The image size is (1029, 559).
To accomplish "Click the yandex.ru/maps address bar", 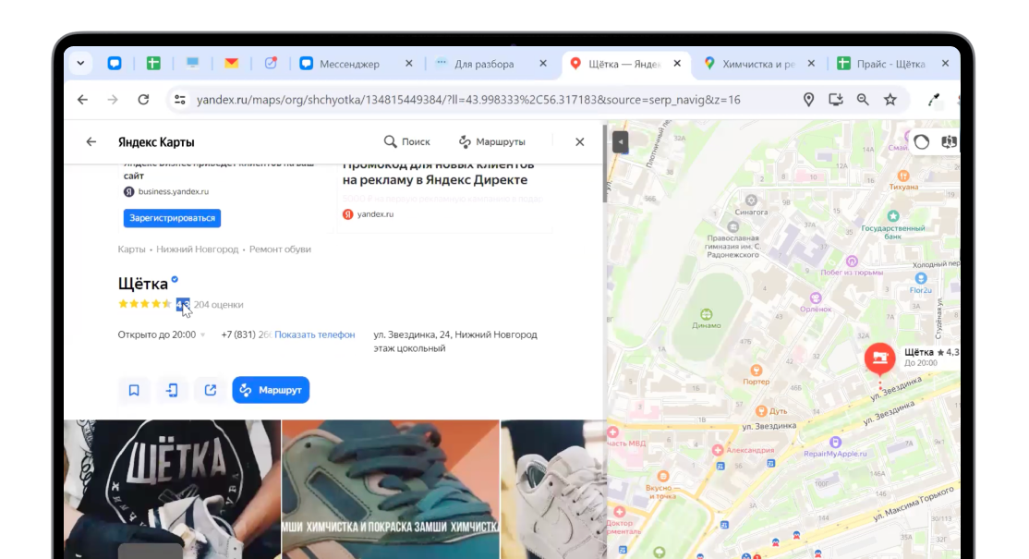I will [468, 100].
